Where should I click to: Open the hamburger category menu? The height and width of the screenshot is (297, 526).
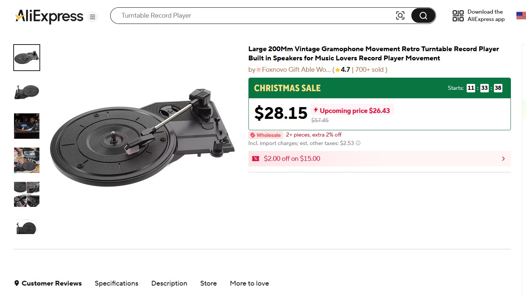click(x=93, y=17)
